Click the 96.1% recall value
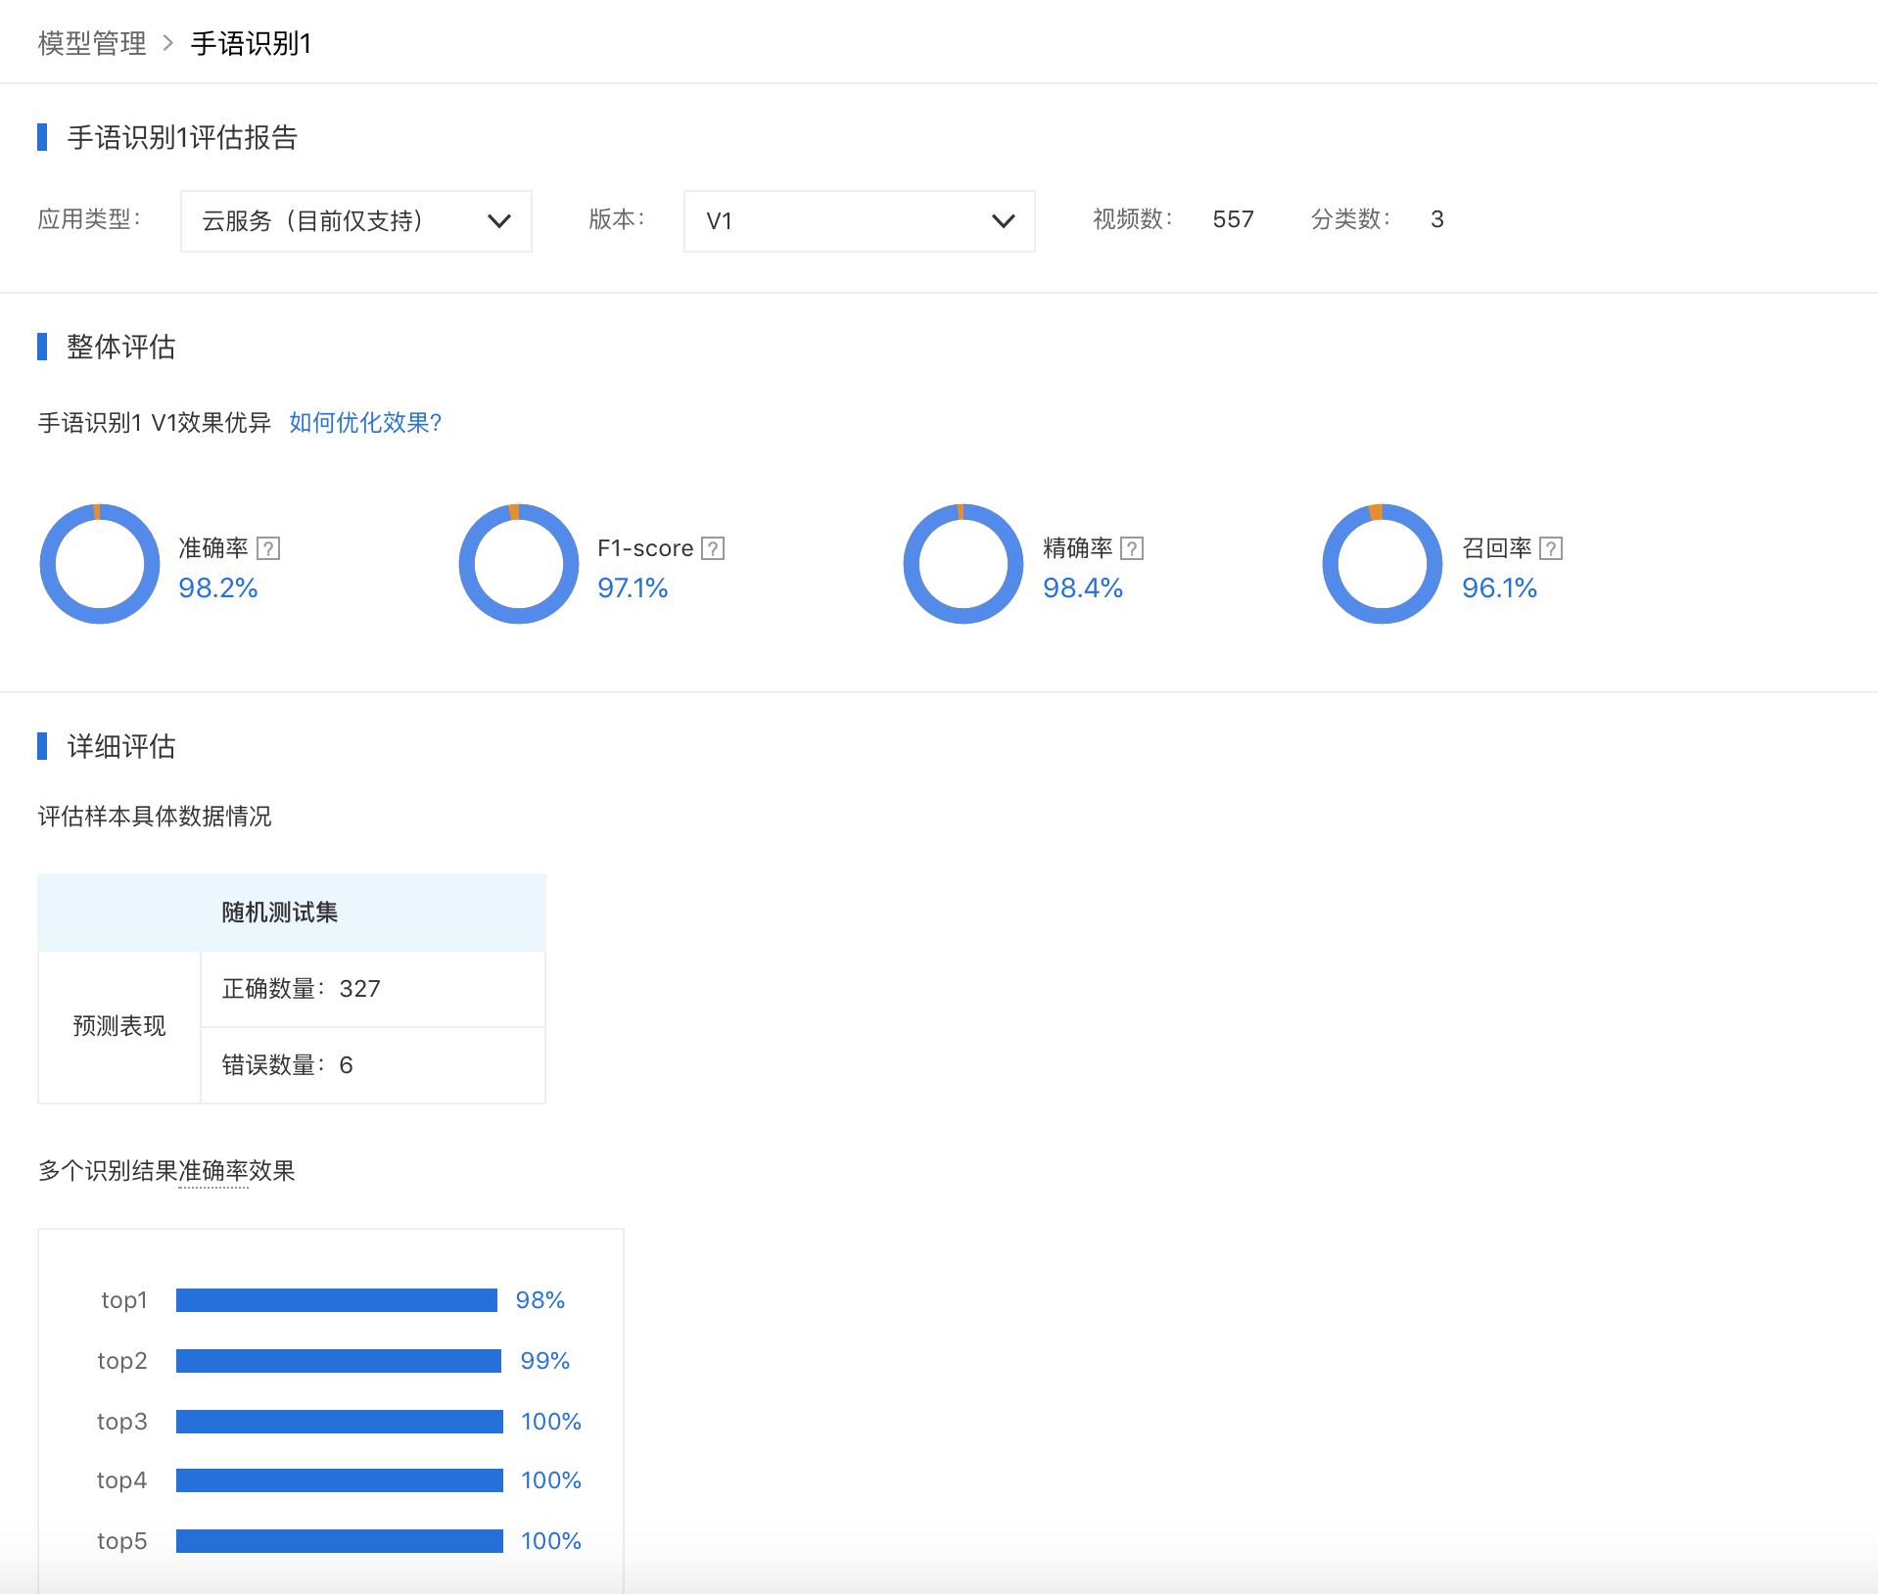This screenshot has width=1878, height=1594. point(1499,588)
